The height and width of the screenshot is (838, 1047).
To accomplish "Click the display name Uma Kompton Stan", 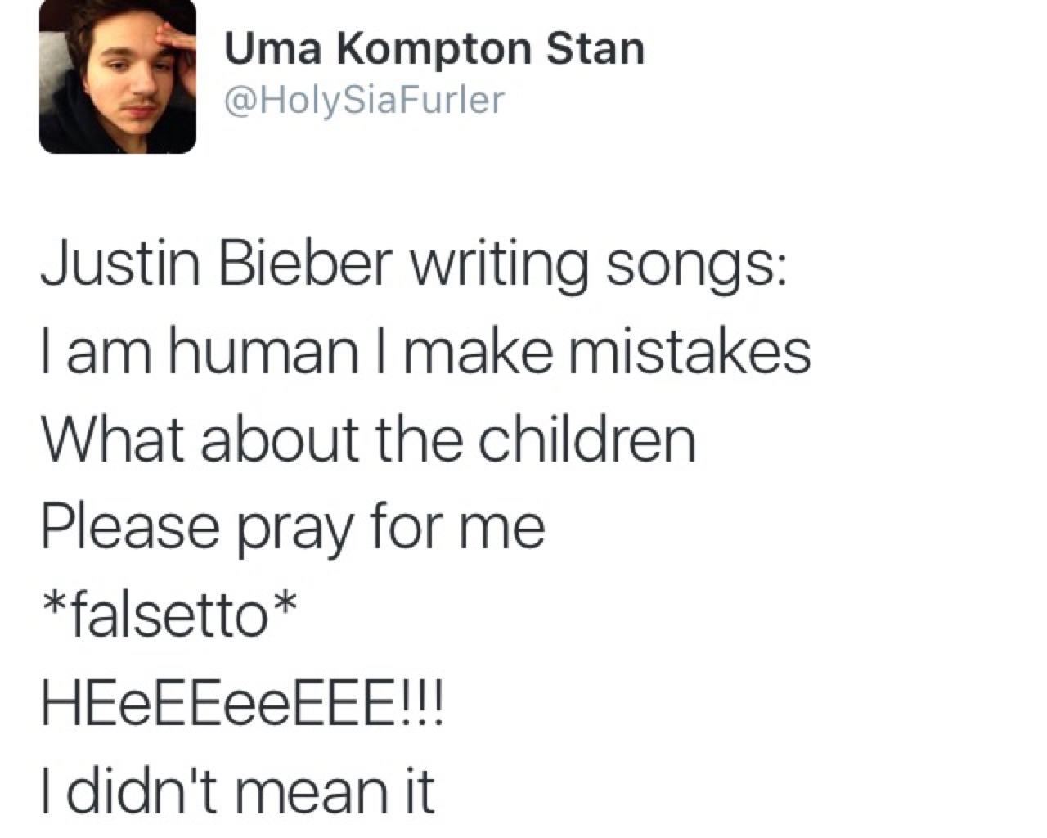I will coord(434,49).
